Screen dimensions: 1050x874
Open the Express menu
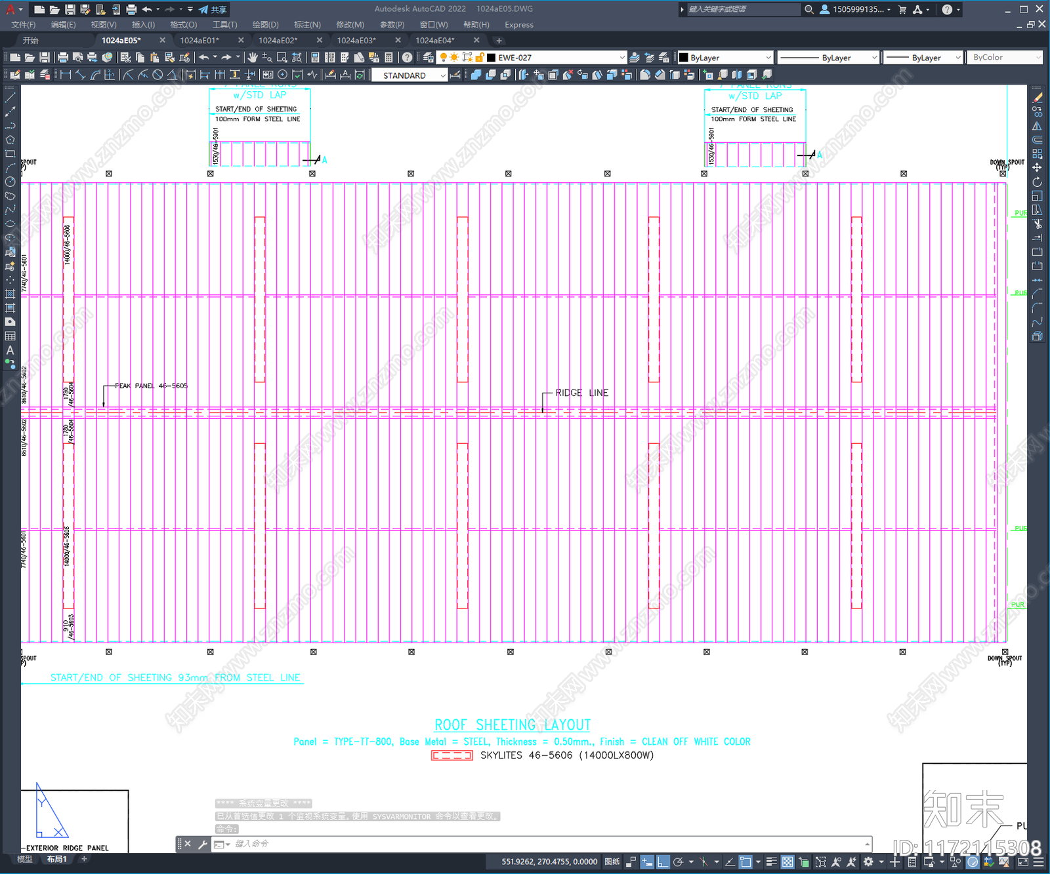[519, 24]
